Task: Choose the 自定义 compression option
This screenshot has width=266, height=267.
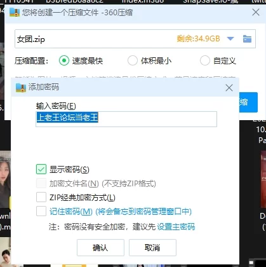Action: coord(205,60)
